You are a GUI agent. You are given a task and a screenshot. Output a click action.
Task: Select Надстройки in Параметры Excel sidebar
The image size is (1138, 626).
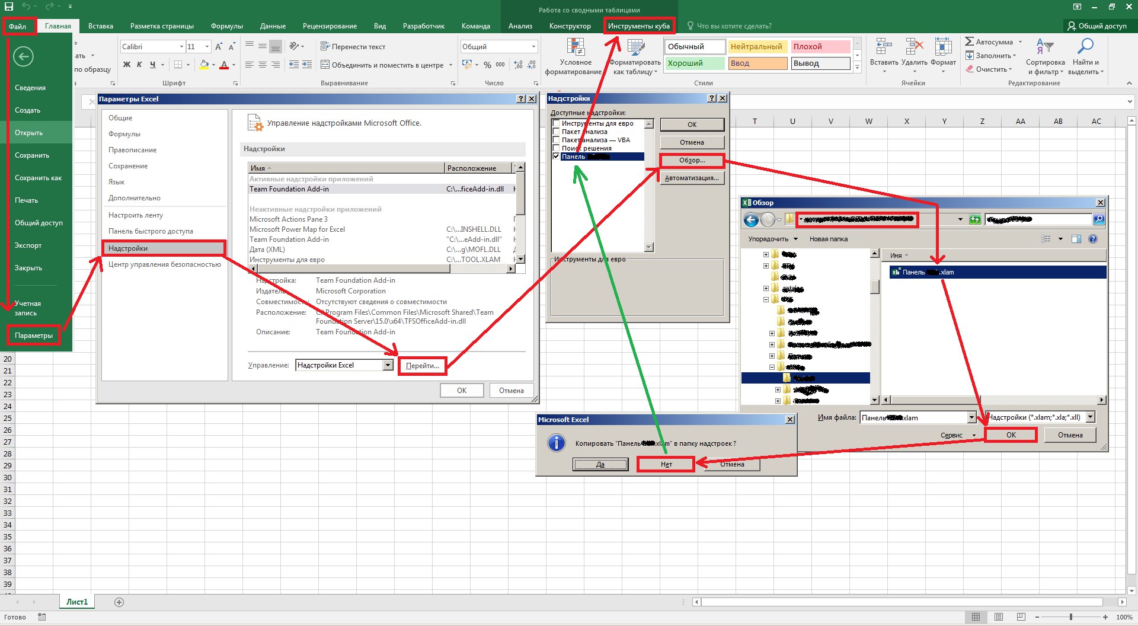[164, 248]
